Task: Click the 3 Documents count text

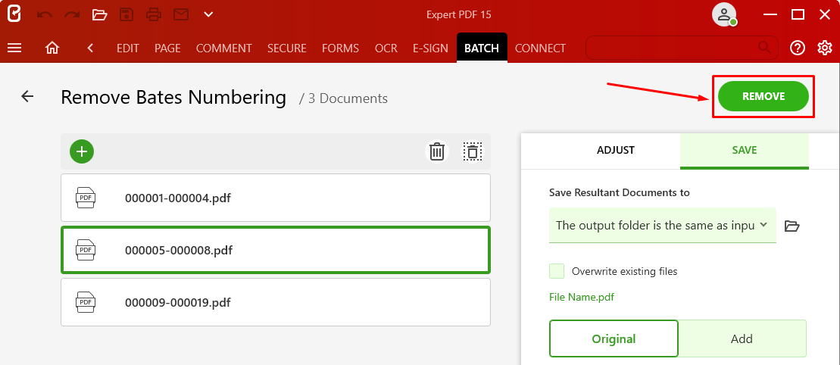Action: (x=343, y=98)
